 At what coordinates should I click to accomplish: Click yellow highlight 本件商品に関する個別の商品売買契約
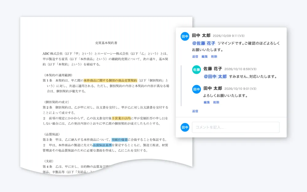tap(111, 80)
